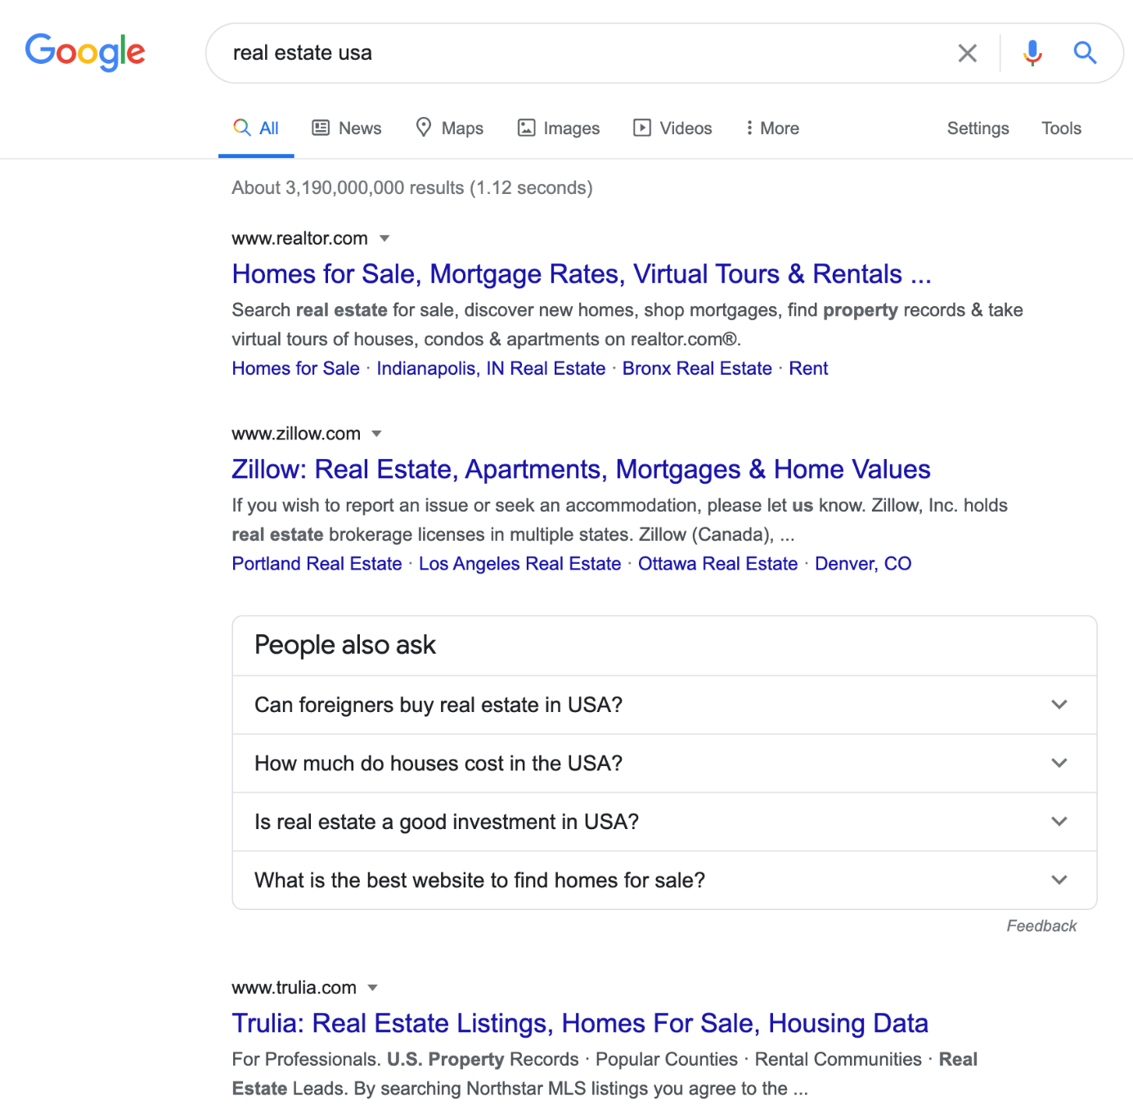Expand "Can foreigners buy real estate in USA?"
Viewport: 1133px width, 1118px height.
coord(664,705)
